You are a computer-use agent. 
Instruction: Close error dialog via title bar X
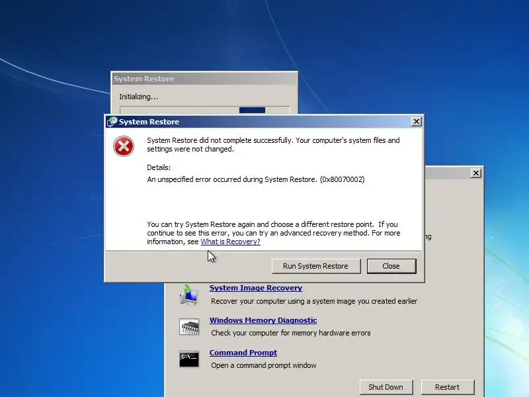[x=417, y=122]
